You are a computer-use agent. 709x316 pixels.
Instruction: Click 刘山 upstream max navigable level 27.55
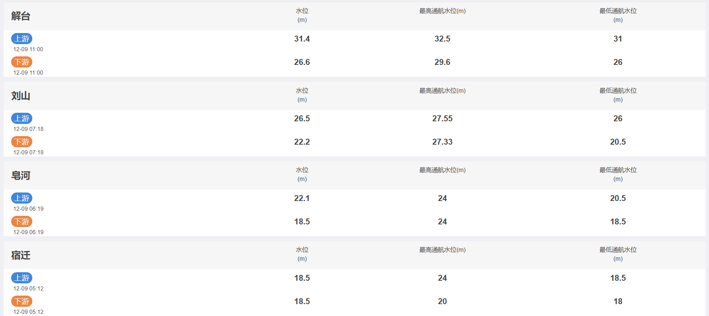[442, 118]
